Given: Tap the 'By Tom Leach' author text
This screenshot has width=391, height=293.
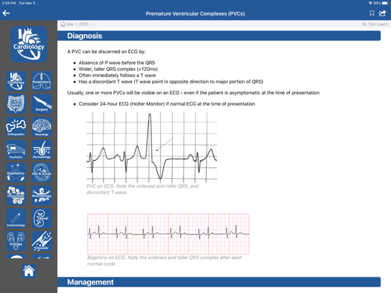Looking at the screenshot, I should [375, 24].
